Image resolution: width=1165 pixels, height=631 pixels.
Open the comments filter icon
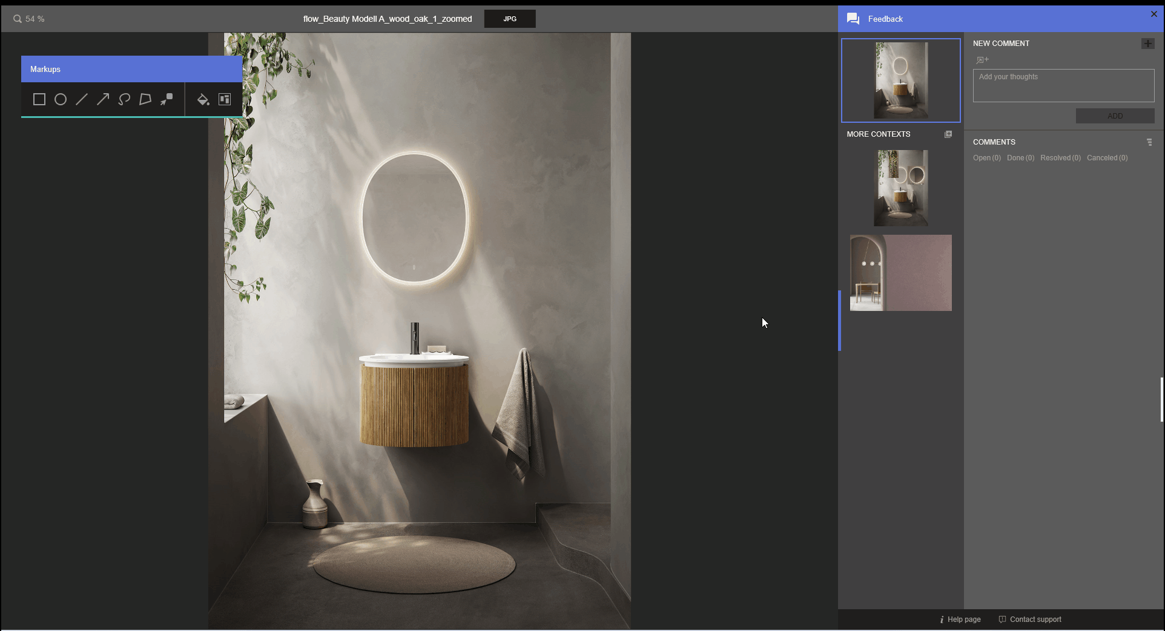1149,142
